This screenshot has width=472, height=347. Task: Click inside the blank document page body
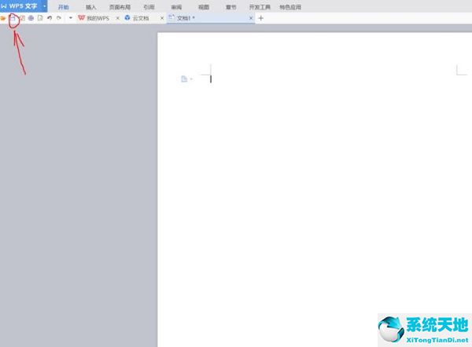pyautogui.click(x=315, y=196)
